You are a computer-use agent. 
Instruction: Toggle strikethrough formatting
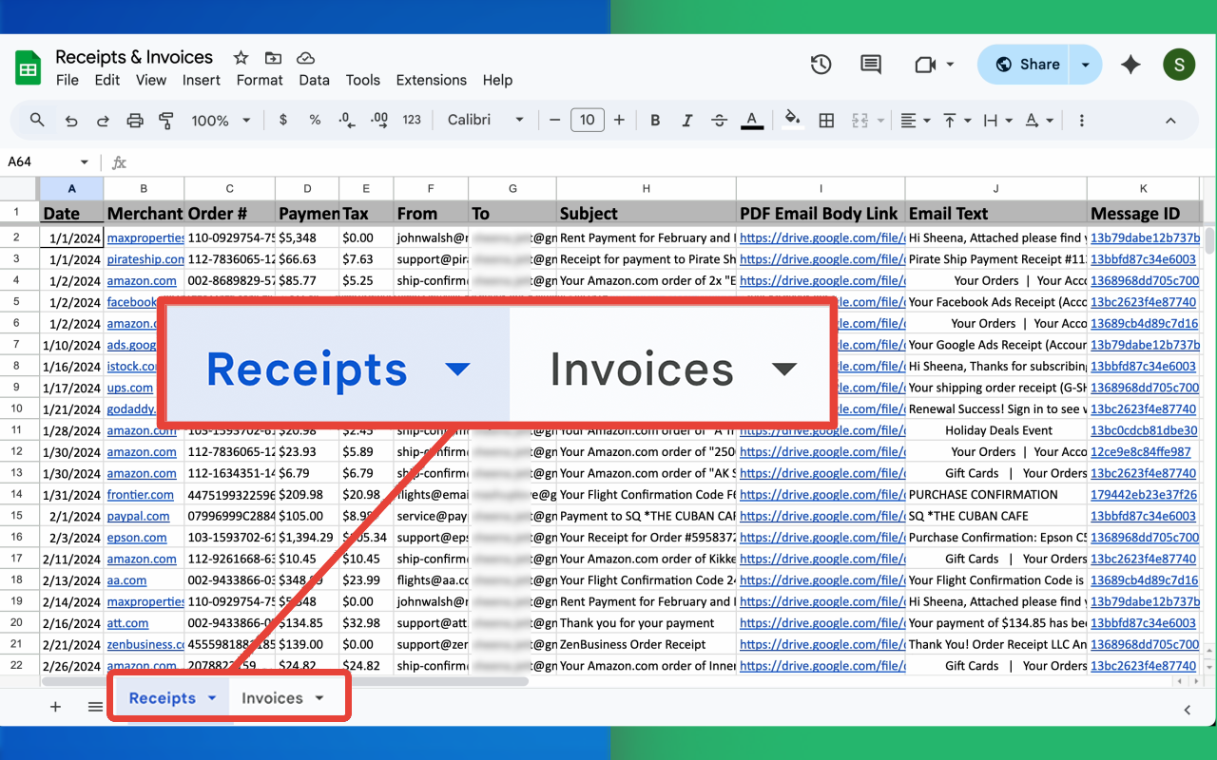[x=720, y=120]
